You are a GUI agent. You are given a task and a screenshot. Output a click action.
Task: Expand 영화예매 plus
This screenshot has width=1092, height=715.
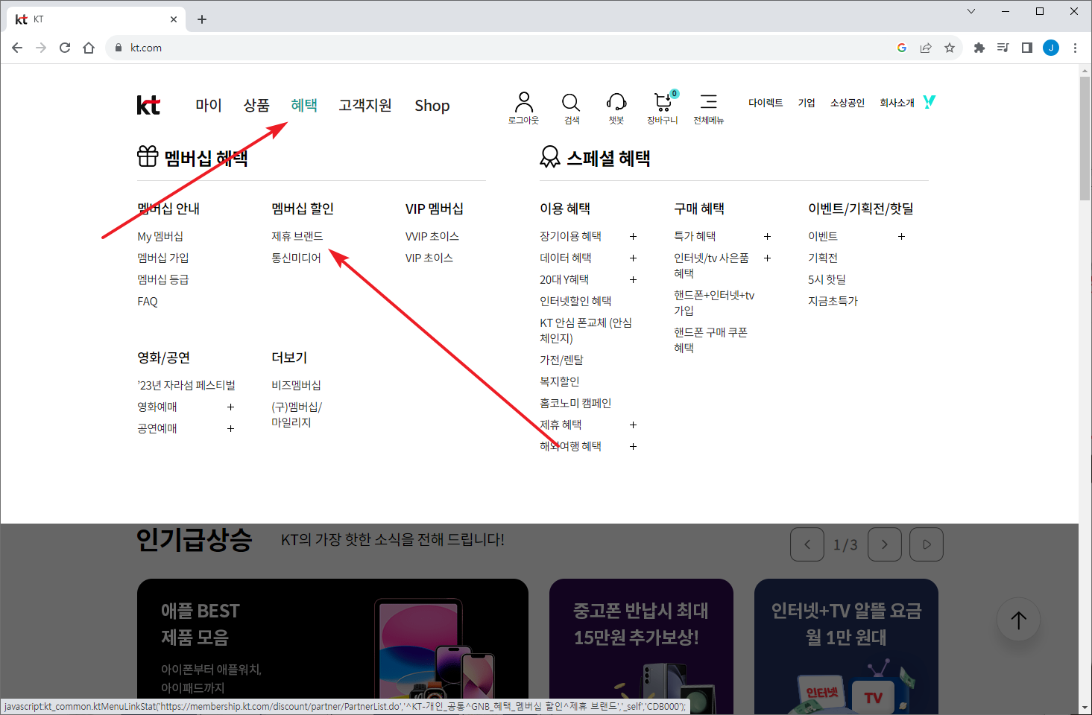(230, 407)
